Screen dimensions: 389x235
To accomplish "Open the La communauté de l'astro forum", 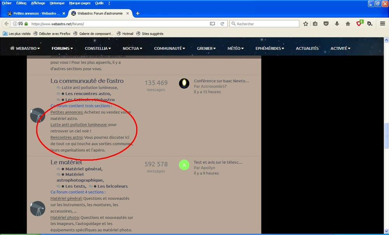I will pos(87,81).
